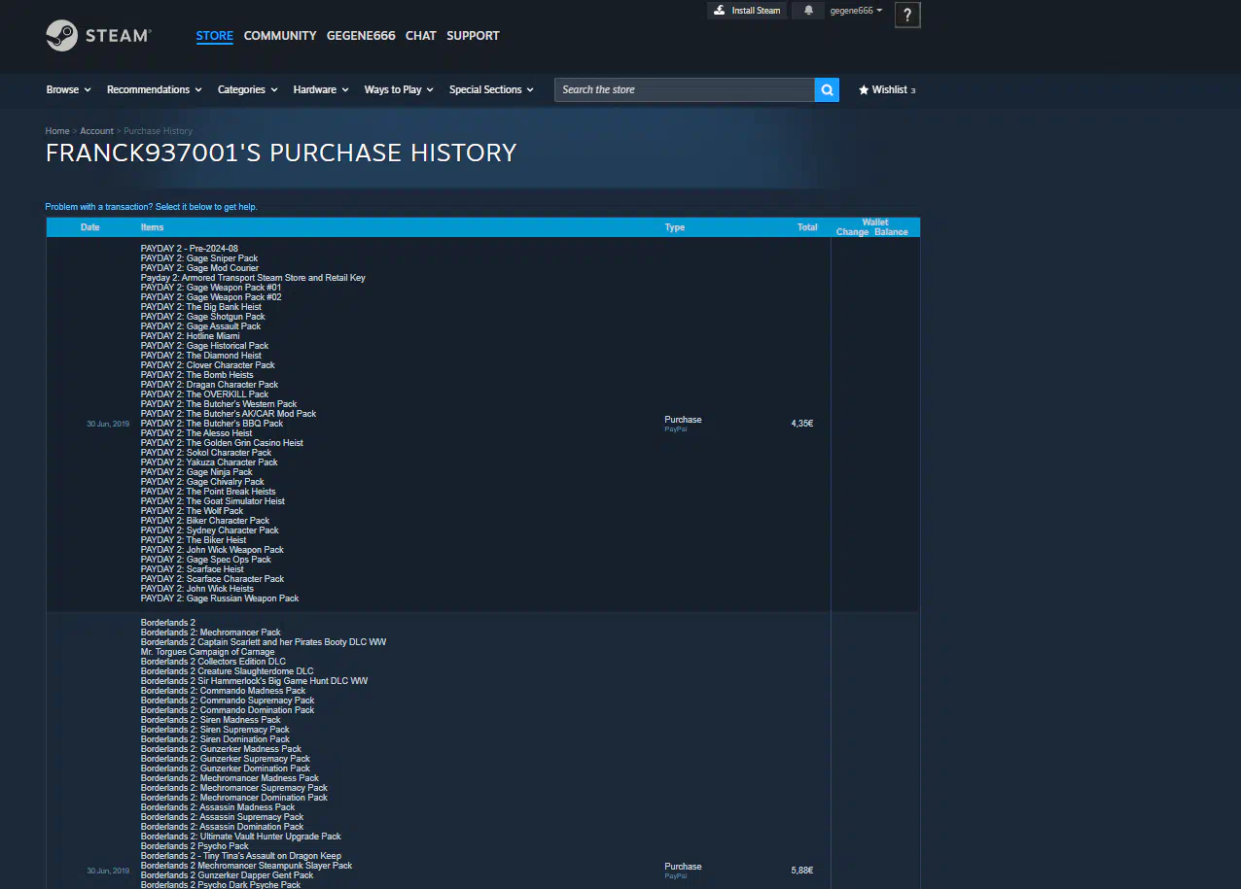Click the magnifying glass search button
The width and height of the screenshot is (1241, 889).
[827, 89]
